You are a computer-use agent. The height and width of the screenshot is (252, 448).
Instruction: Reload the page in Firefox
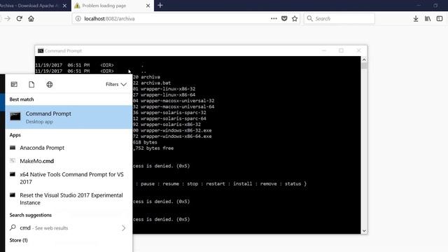click(x=19, y=19)
